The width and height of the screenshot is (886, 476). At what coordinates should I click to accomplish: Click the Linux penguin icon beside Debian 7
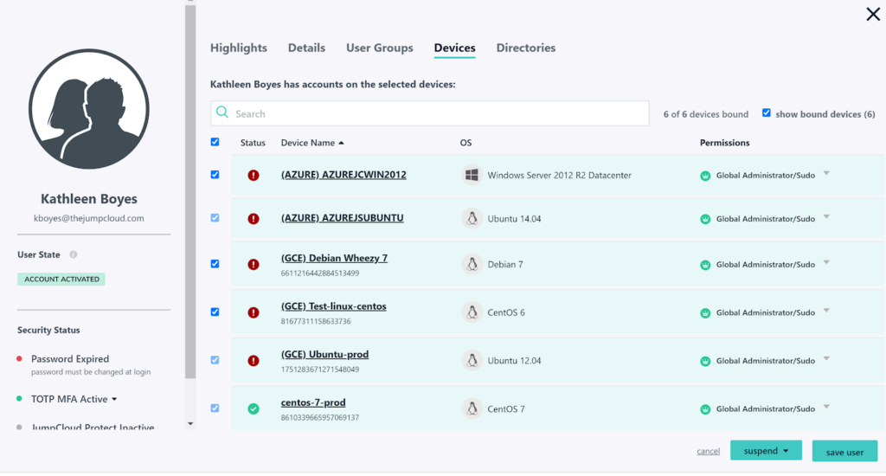tap(472, 264)
